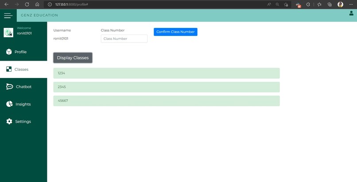357x182 pixels.
Task: Click the Display Classes button
Action: tap(73, 58)
